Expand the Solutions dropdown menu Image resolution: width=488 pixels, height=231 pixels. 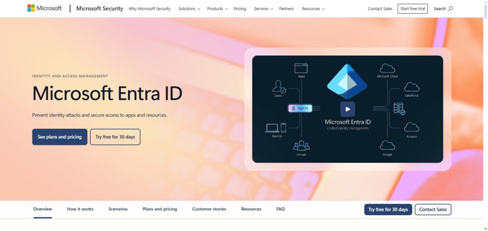(189, 9)
